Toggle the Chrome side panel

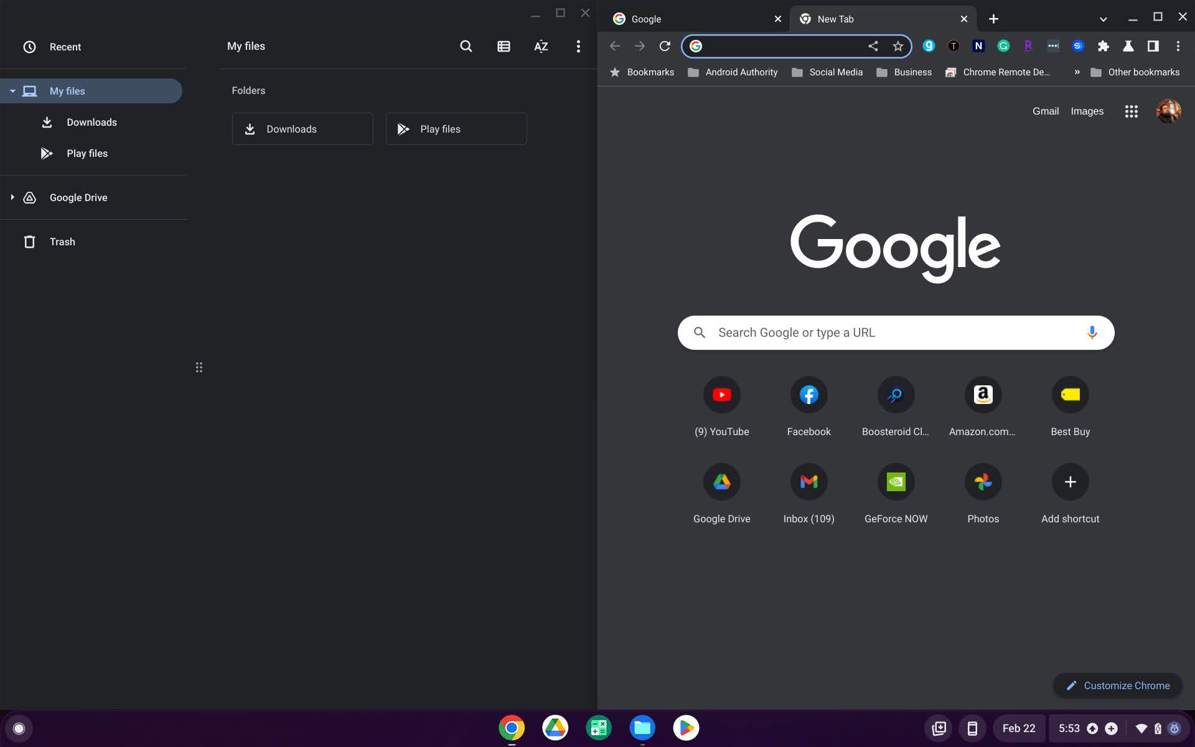[x=1153, y=46]
